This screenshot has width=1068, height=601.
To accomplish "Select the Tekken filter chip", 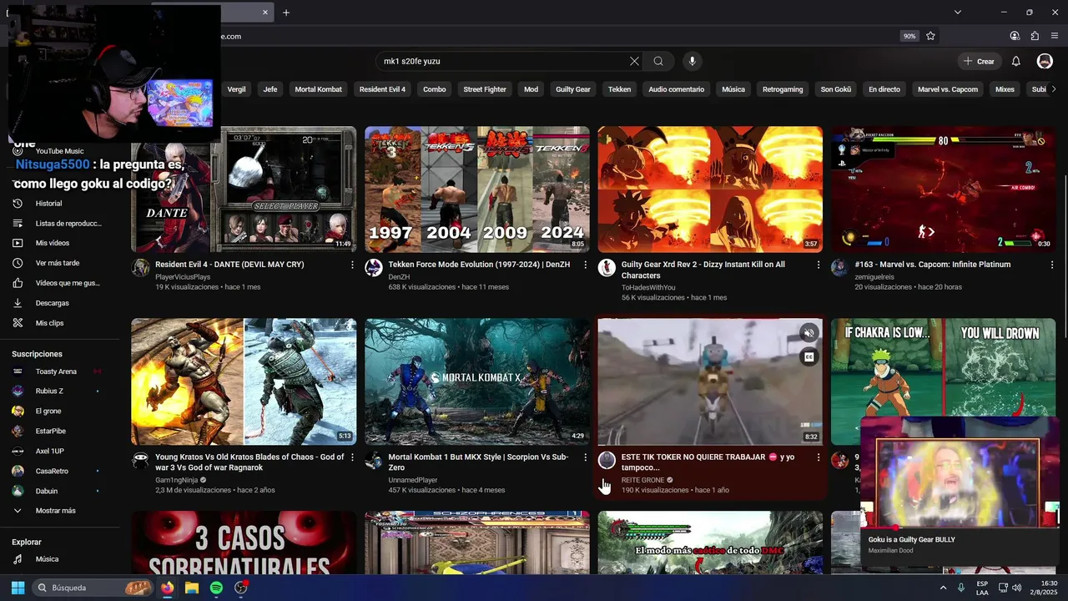I will pos(619,89).
